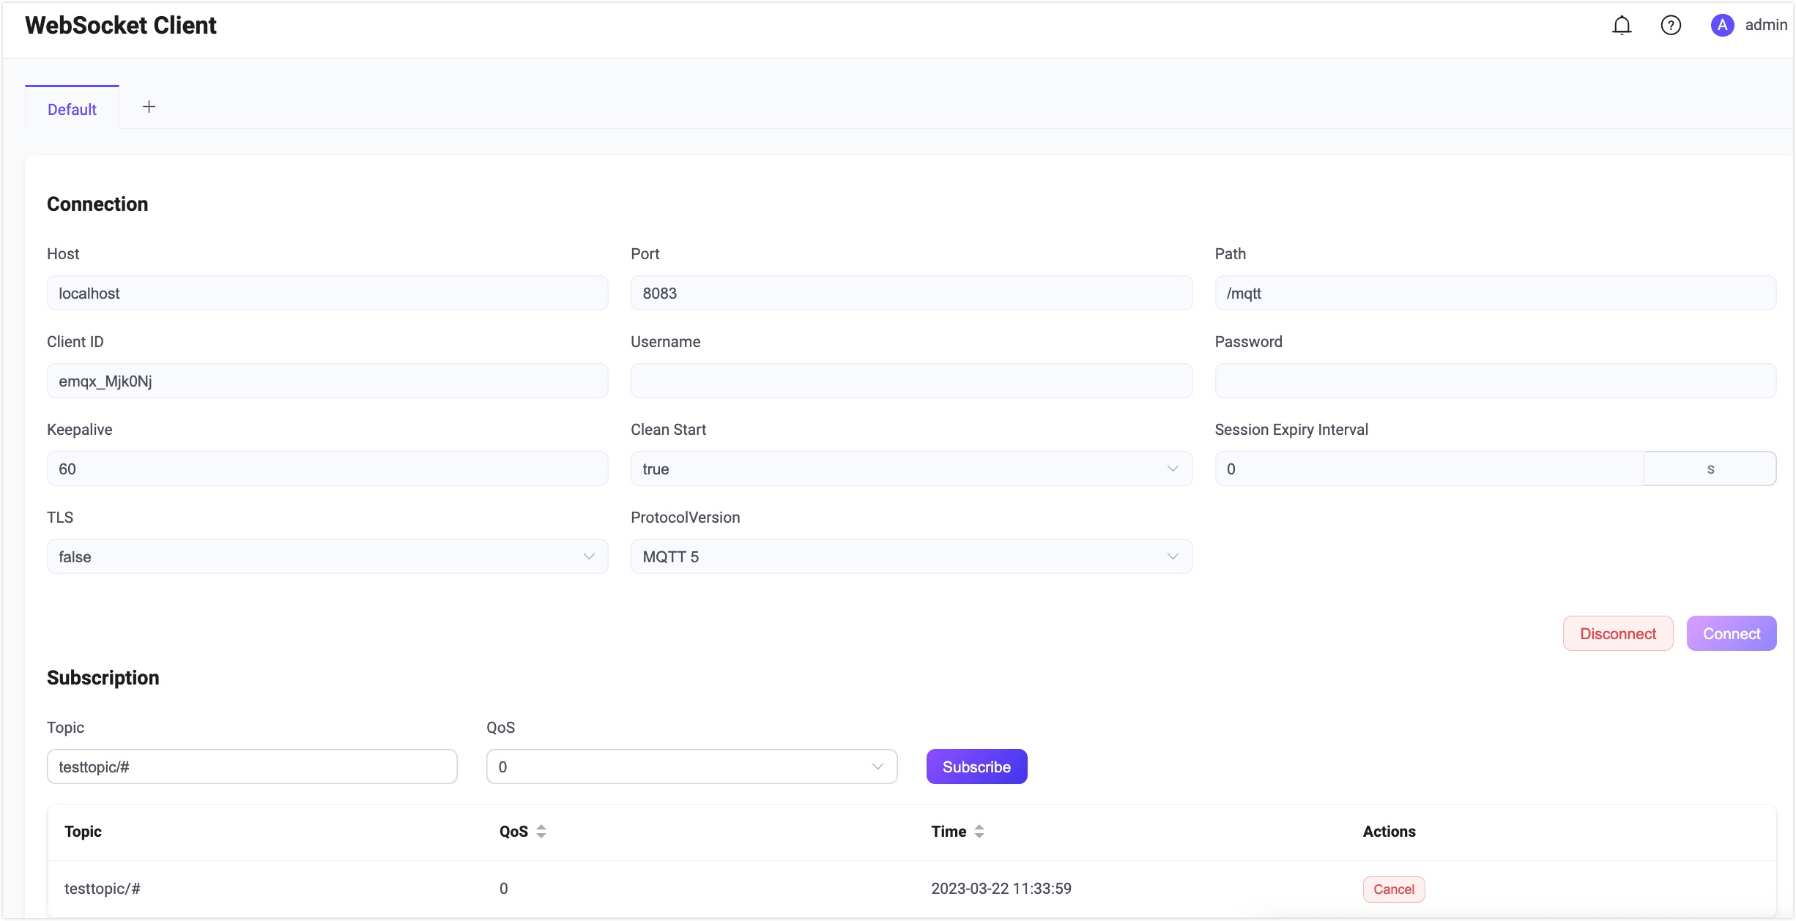Switch to the Default client tab

pyautogui.click(x=71, y=108)
